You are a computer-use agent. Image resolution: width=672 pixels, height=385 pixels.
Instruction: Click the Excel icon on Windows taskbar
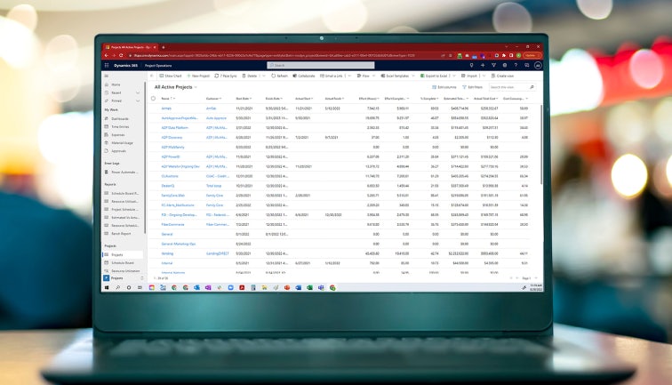pyautogui.click(x=309, y=288)
